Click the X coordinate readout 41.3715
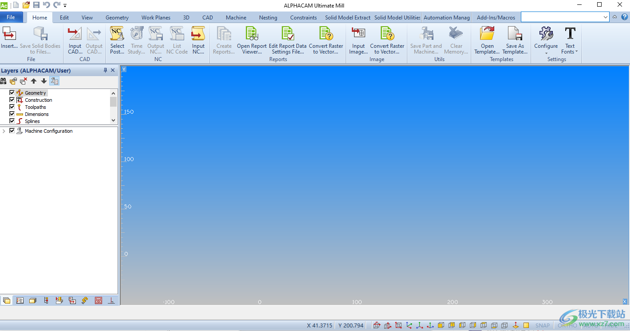Viewport: 630px width, 331px height. pos(319,326)
